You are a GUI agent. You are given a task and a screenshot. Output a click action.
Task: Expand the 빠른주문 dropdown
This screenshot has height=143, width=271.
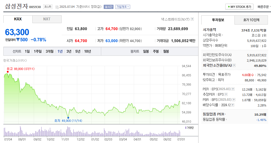click(264, 7)
